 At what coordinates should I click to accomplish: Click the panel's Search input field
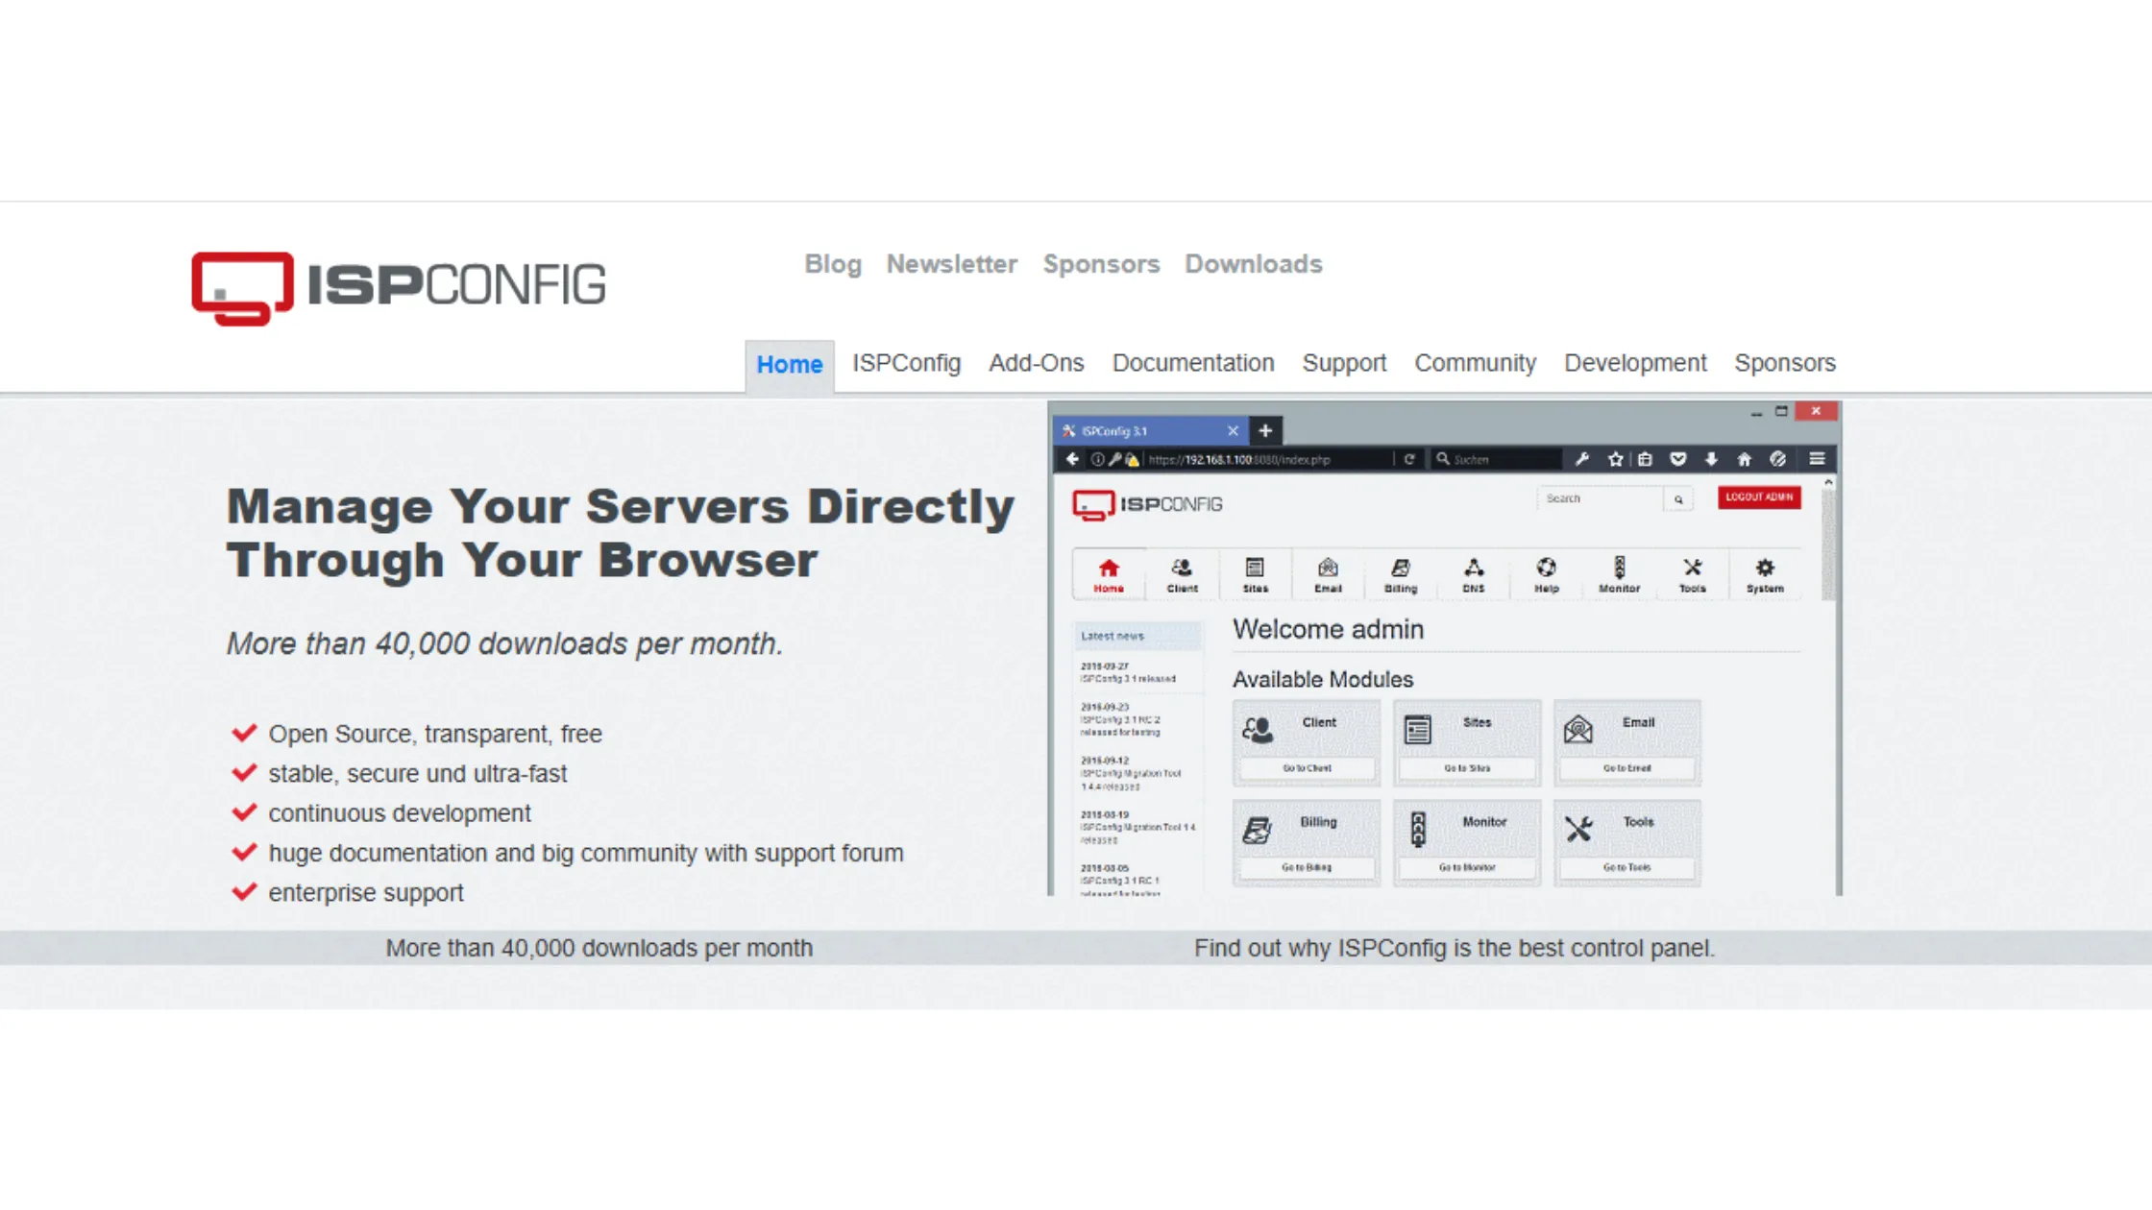(x=1602, y=499)
